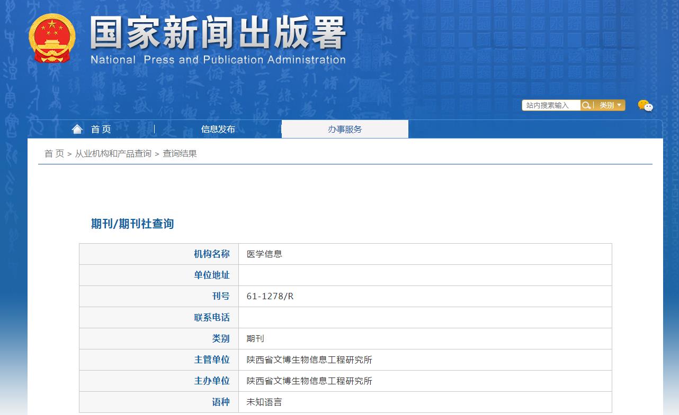Switch to the 办事服务 tab
Image resolution: width=679 pixels, height=415 pixels.
pos(344,128)
